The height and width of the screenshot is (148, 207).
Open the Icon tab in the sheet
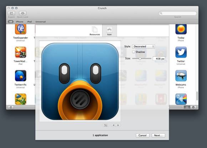point(109,31)
